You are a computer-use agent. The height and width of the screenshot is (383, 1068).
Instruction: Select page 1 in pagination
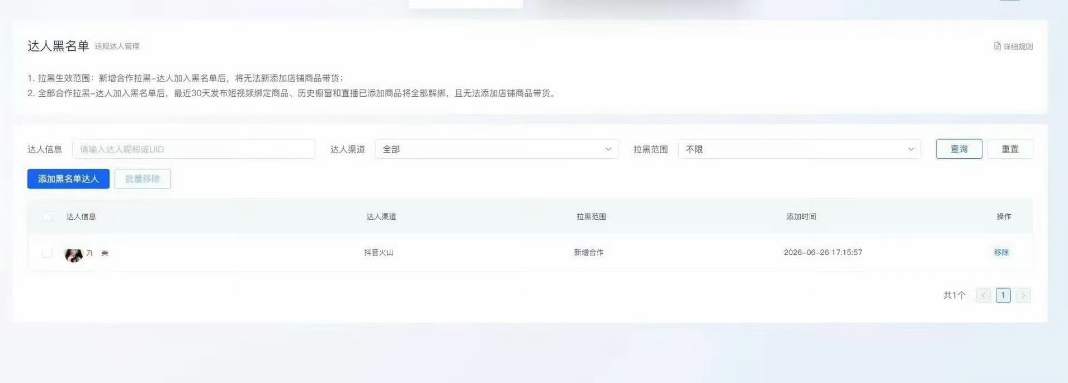point(1003,295)
